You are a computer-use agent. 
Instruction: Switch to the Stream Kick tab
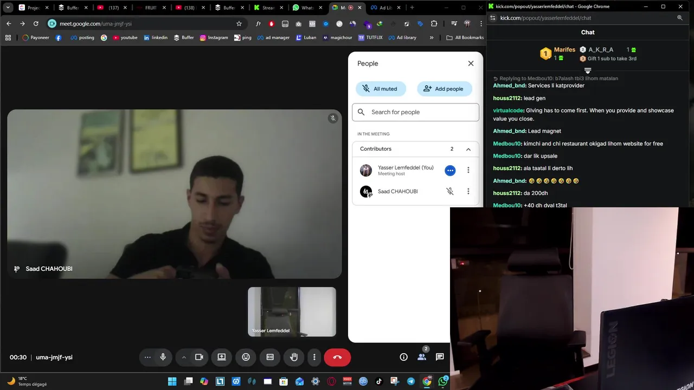(268, 8)
